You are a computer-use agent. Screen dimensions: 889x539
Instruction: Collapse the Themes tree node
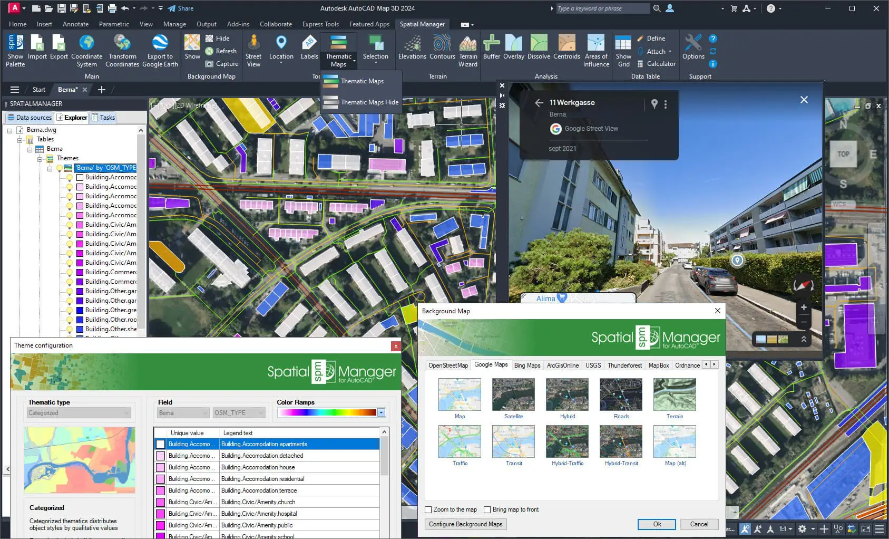click(x=40, y=159)
